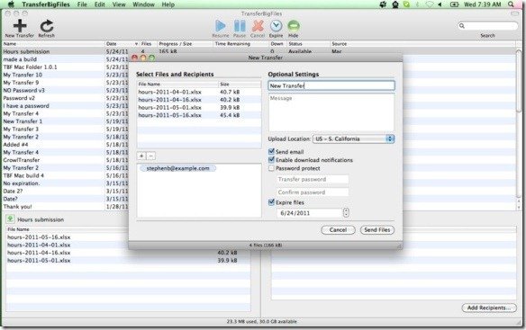Select the 'TBF Mac Folder 1.0.1' transfer
Image resolution: width=526 pixels, height=330 pixels.
pyautogui.click(x=66, y=67)
